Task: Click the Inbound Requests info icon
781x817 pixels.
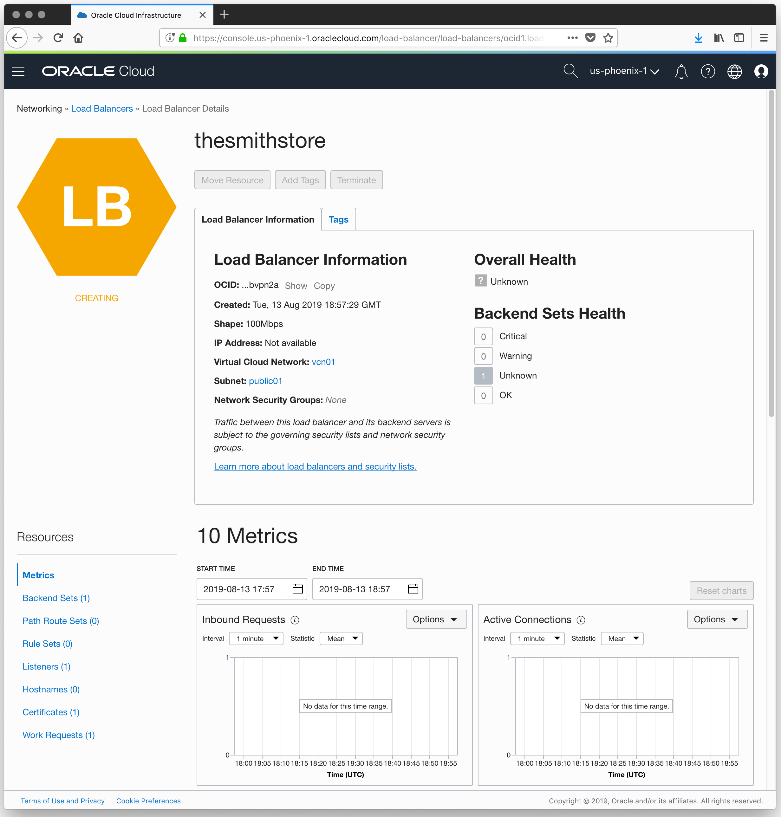Action: [295, 620]
